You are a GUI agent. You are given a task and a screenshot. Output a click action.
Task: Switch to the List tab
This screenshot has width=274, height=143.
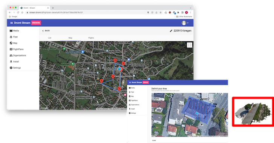(x=50, y=38)
